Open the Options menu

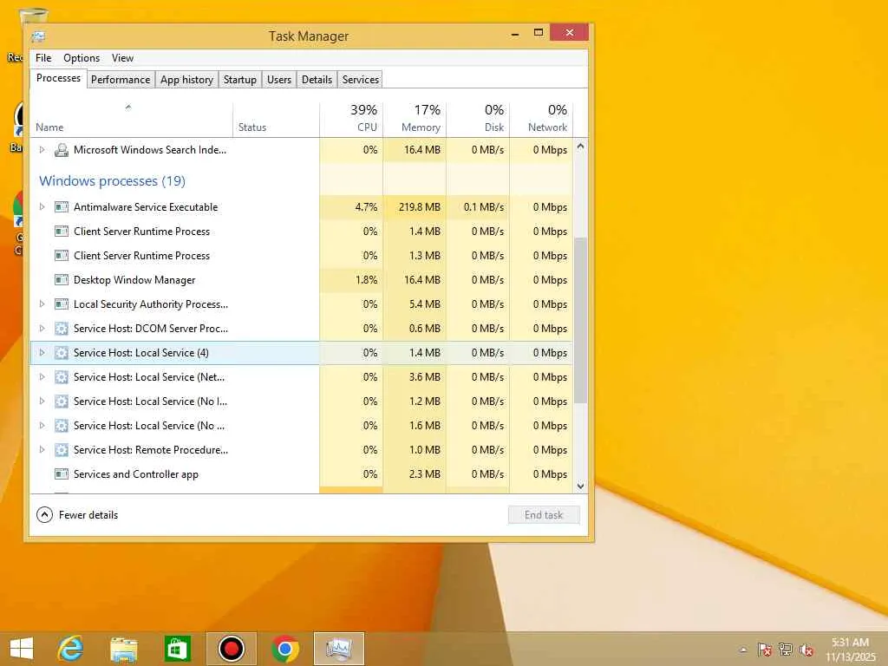point(82,58)
